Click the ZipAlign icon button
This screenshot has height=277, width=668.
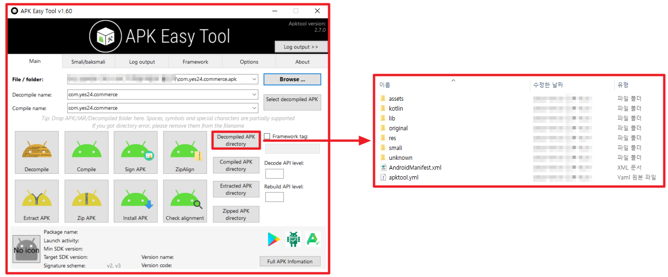point(185,153)
